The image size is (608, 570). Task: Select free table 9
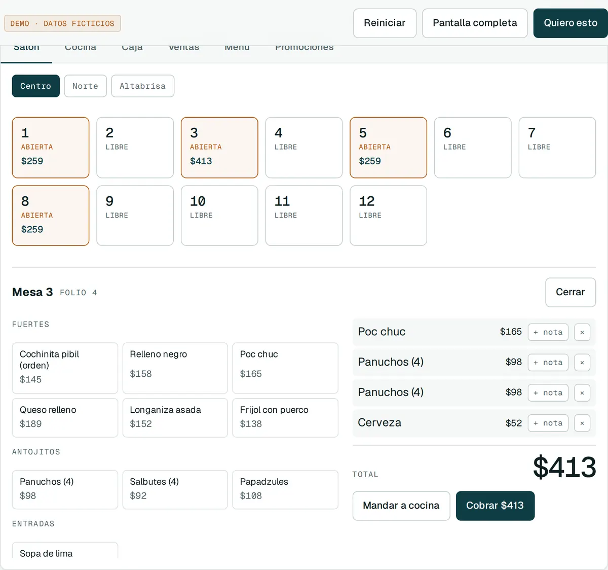pyautogui.click(x=135, y=216)
